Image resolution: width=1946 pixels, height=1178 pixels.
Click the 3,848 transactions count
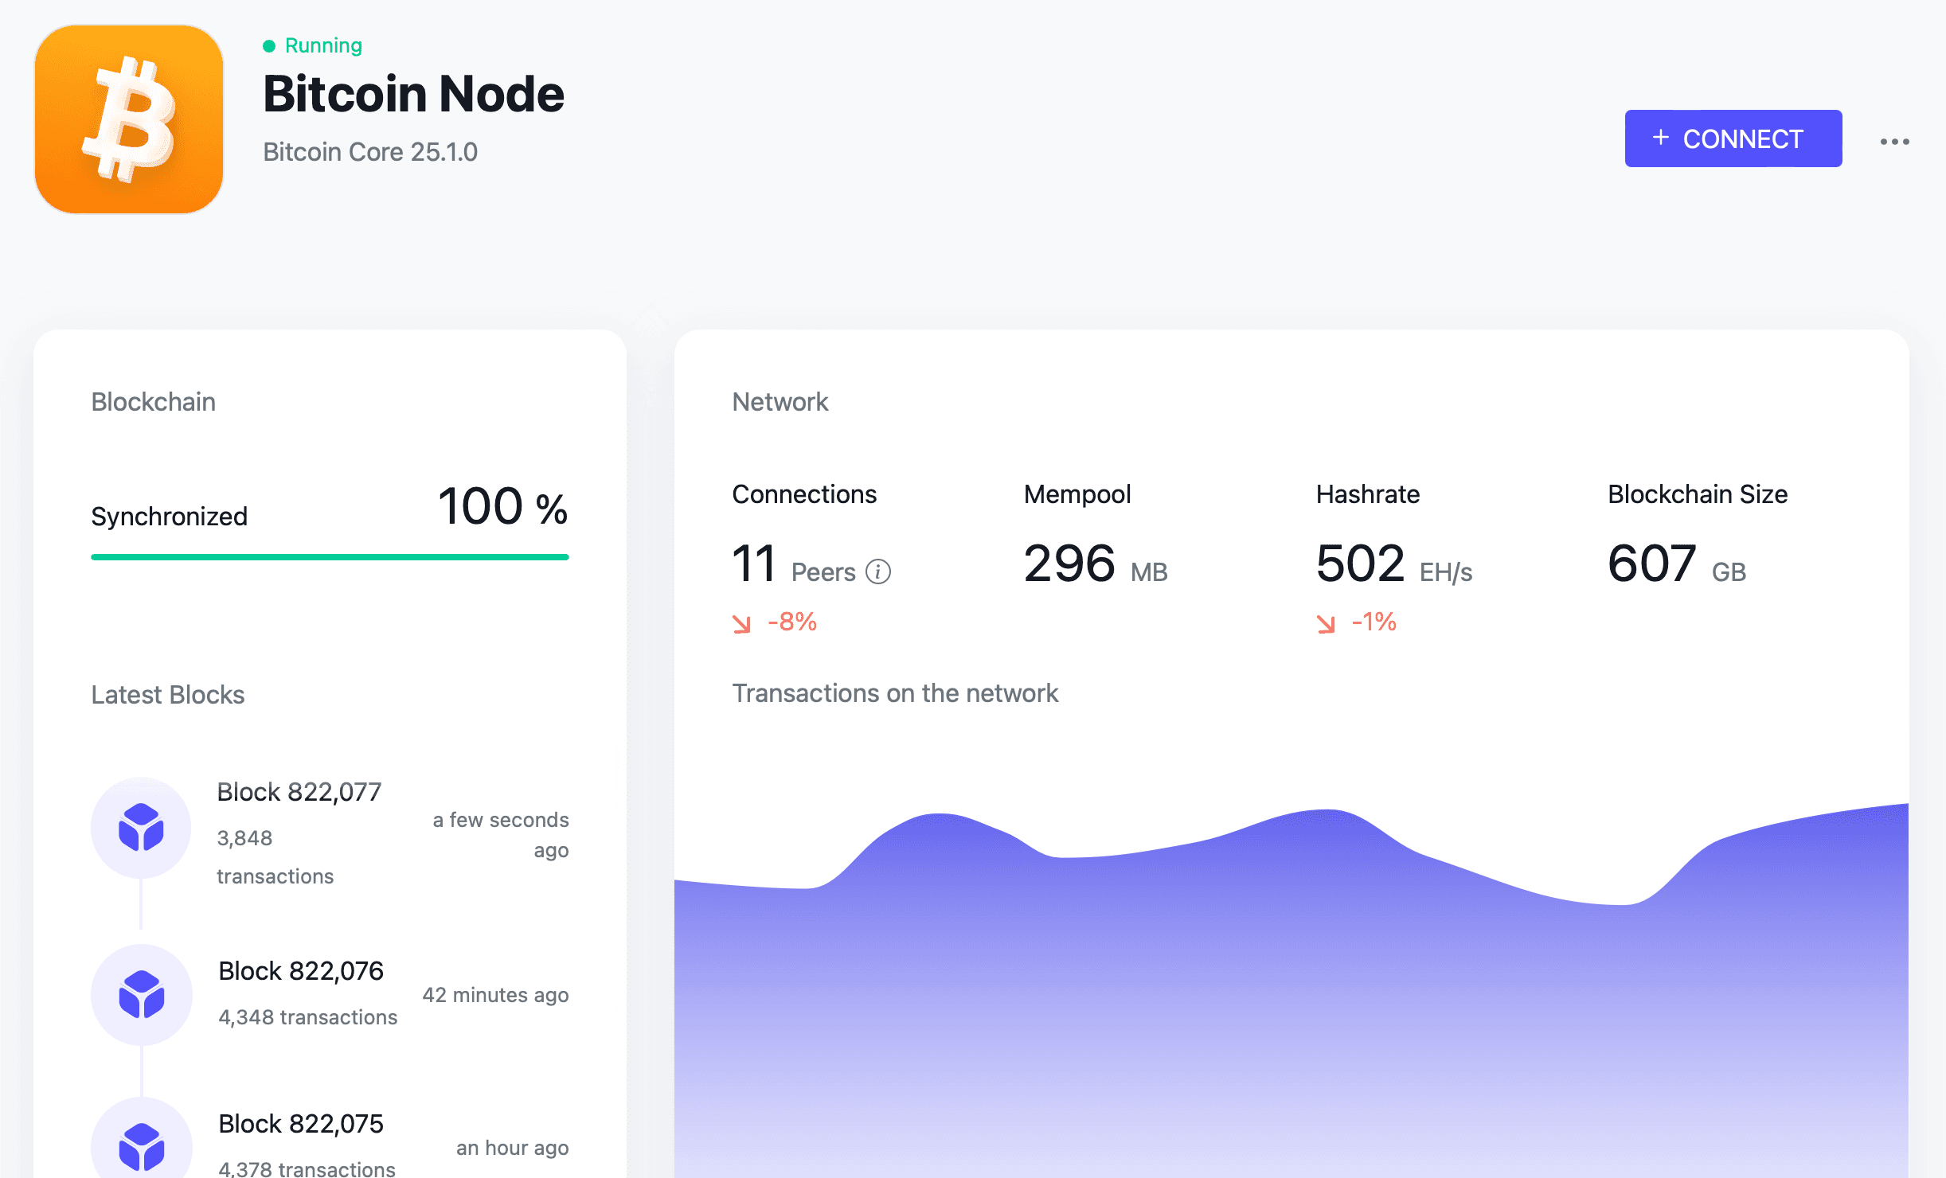[x=275, y=857]
